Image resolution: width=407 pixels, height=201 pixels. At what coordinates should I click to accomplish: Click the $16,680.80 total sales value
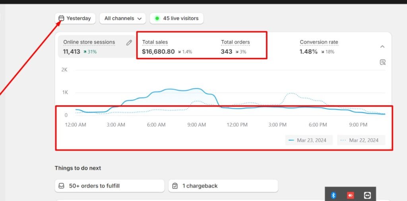pos(158,52)
